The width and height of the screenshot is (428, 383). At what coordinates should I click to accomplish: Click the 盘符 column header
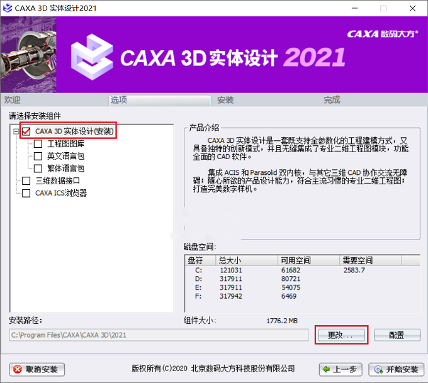coord(201,260)
